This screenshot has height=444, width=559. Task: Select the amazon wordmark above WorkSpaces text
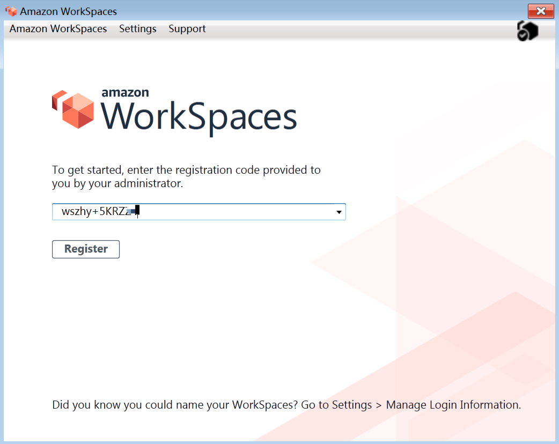coord(124,92)
